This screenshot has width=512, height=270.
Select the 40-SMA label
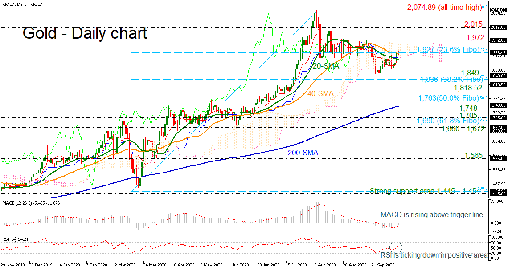click(x=321, y=94)
